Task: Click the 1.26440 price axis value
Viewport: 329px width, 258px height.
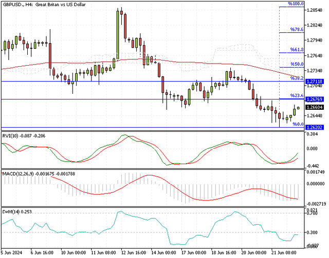Action: click(x=314, y=116)
